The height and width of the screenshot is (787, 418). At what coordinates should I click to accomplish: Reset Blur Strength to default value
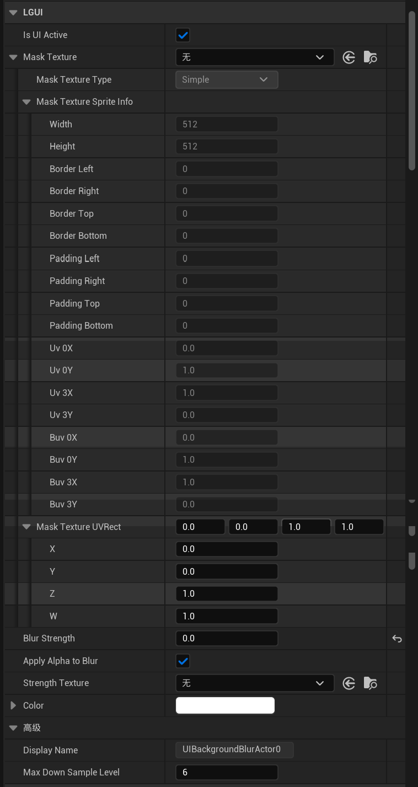tap(396, 639)
